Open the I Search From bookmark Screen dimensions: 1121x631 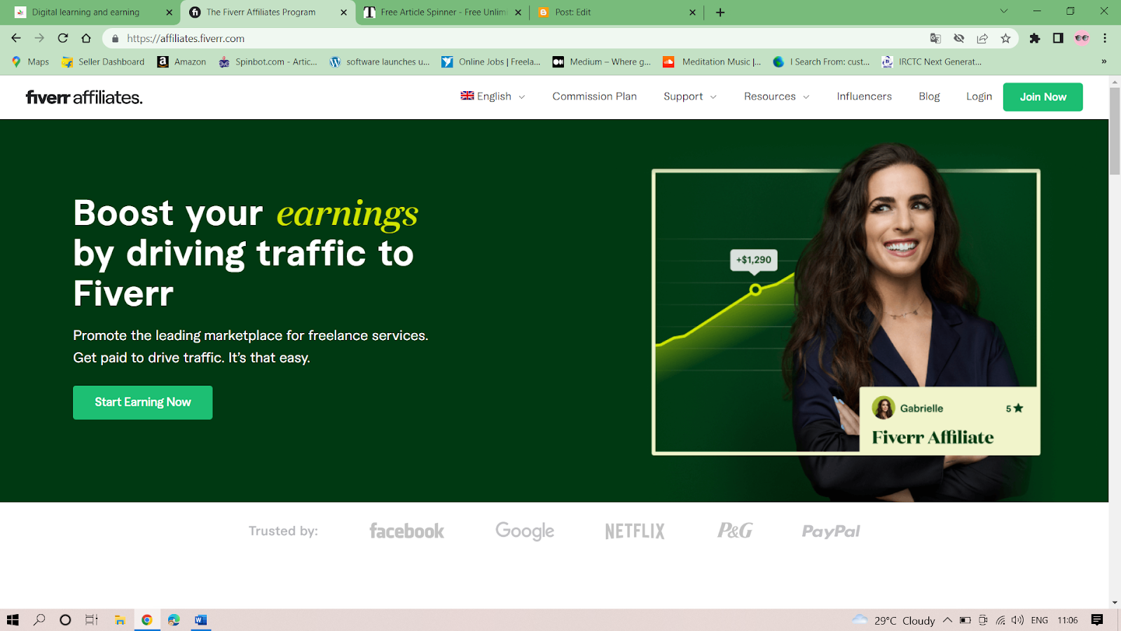click(821, 62)
